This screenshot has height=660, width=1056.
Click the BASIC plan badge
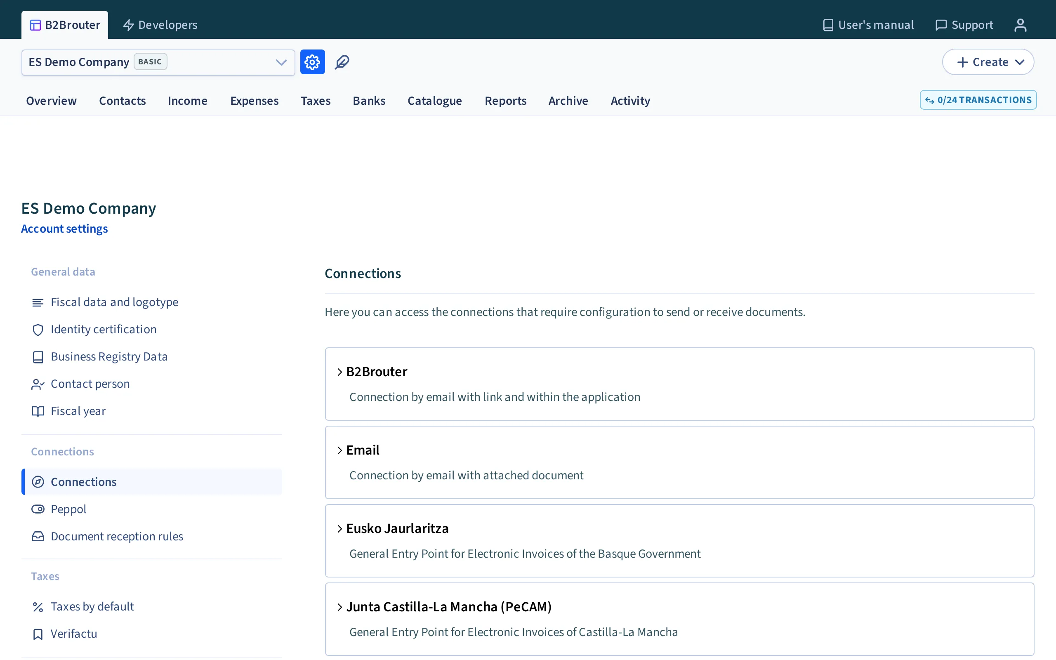(x=150, y=62)
